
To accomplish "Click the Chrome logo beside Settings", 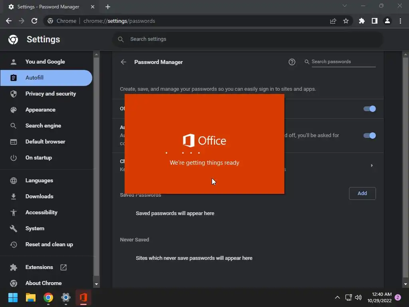I will [x=13, y=40].
